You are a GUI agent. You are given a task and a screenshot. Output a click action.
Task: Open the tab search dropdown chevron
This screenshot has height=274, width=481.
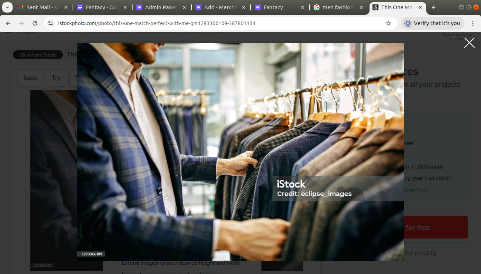(x=7, y=7)
